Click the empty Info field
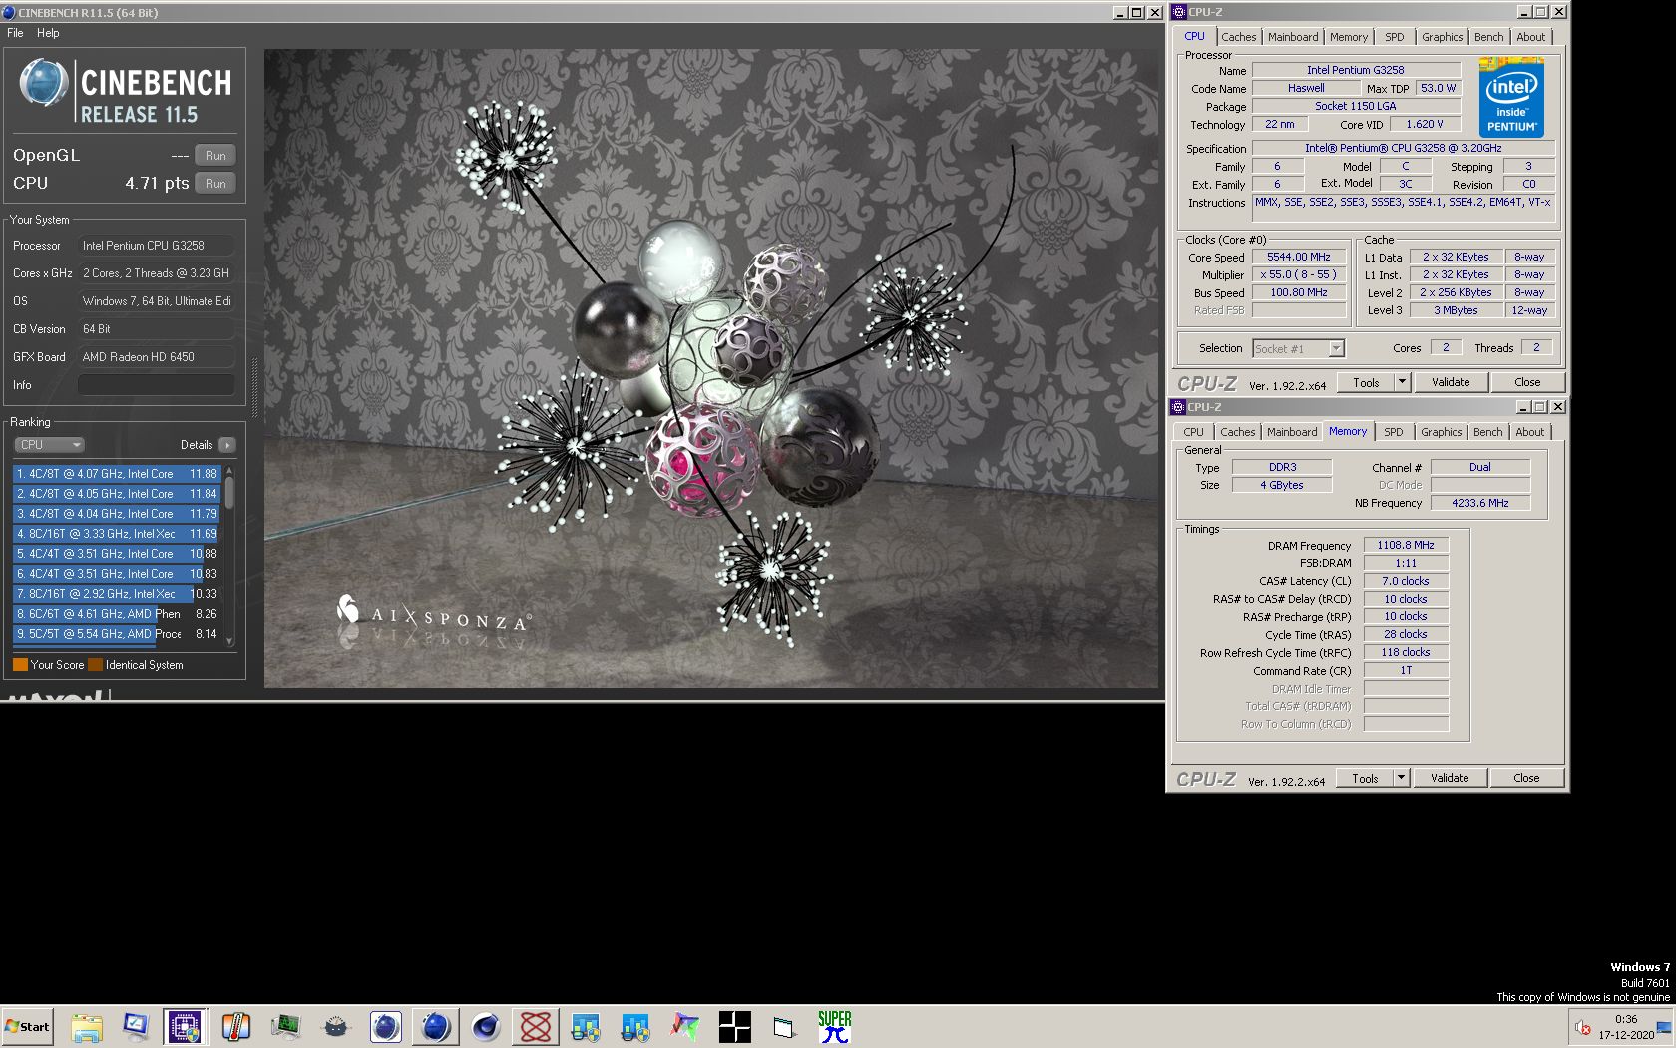 [x=157, y=385]
